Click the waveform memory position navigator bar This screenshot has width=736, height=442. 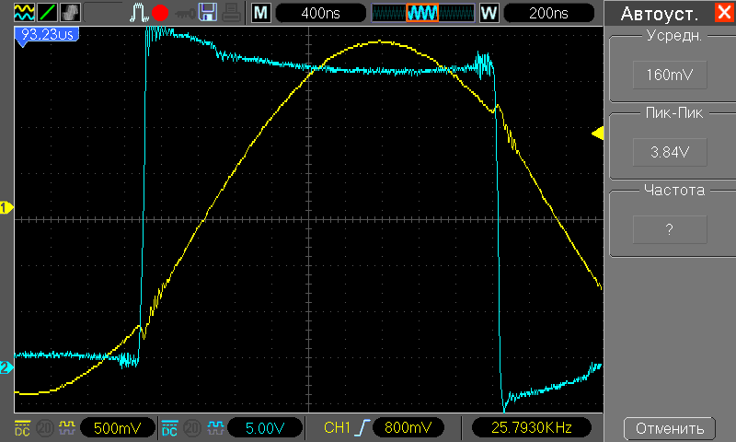[x=422, y=13]
